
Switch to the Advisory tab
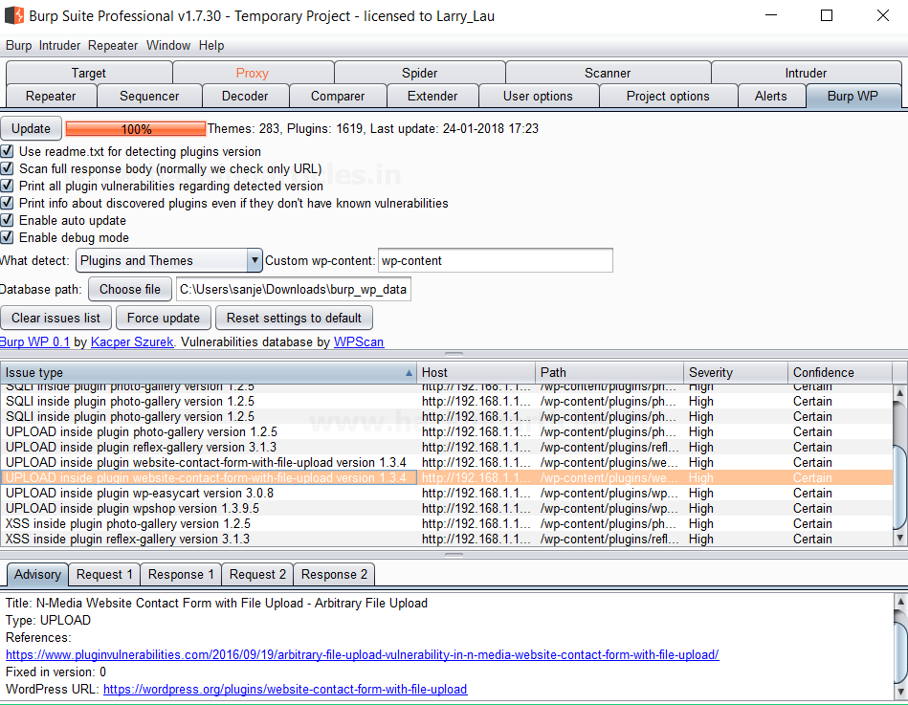click(x=37, y=574)
